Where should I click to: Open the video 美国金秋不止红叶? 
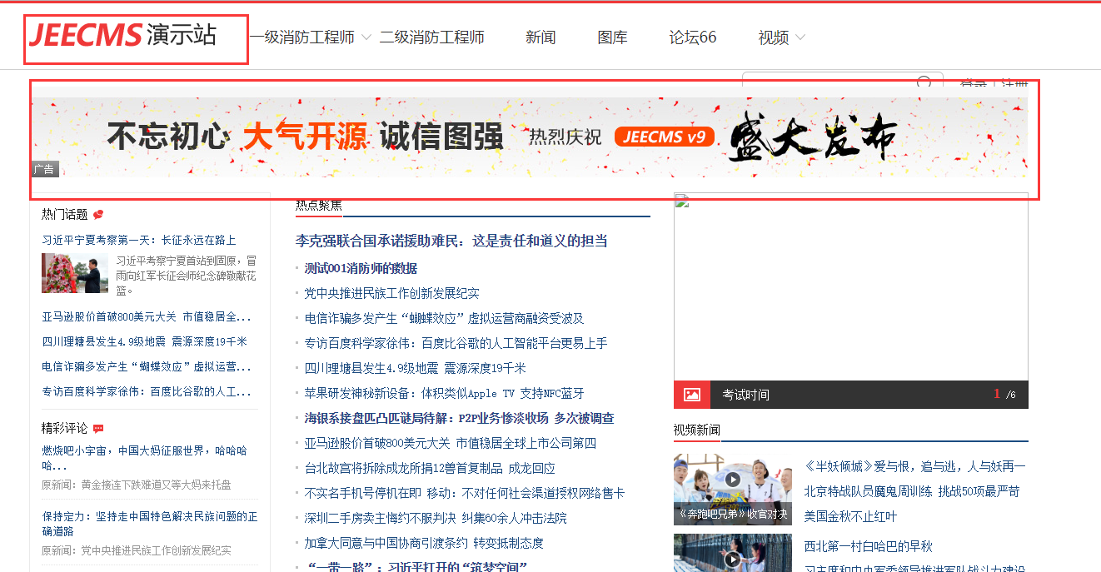(x=851, y=516)
